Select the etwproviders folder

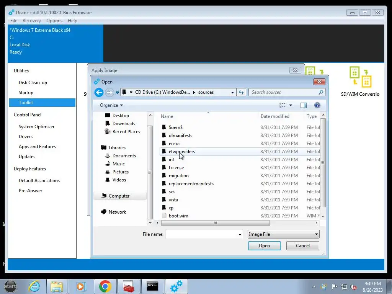tap(181, 152)
